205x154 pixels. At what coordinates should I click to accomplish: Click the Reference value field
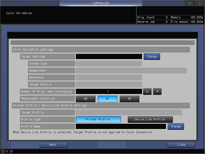(x=109, y=77)
